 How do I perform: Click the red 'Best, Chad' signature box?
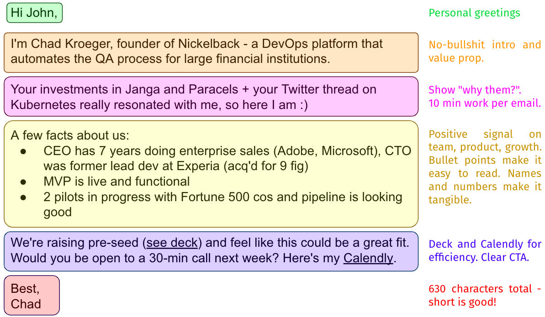coord(32,296)
